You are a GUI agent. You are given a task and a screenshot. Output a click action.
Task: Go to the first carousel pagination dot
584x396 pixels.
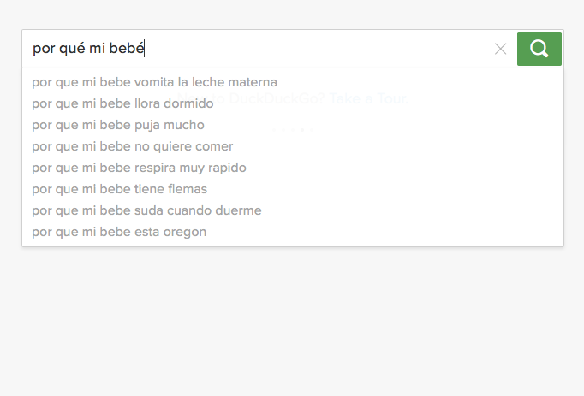point(274,130)
